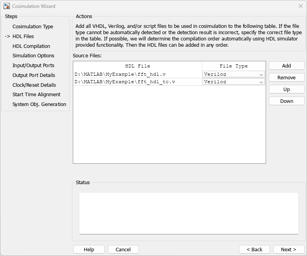Select the Input/Output Ports step
This screenshot has width=307, height=256.
point(33,66)
